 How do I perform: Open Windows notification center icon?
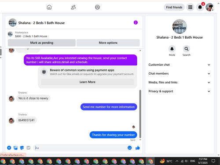[x=213, y=161]
